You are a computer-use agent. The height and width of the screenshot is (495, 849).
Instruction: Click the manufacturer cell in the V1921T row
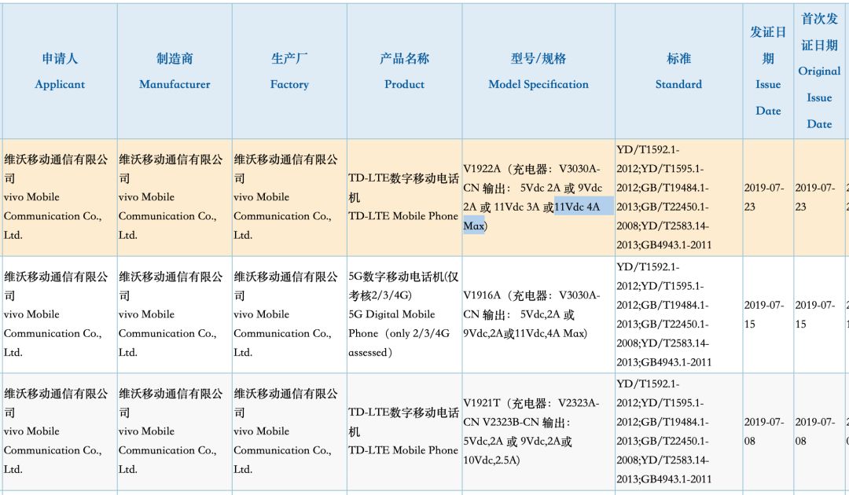click(175, 431)
